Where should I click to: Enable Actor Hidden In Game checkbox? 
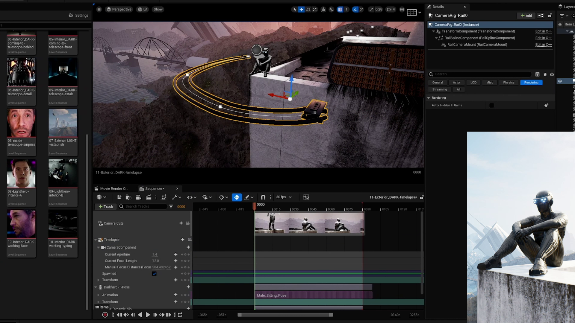pyautogui.click(x=491, y=105)
